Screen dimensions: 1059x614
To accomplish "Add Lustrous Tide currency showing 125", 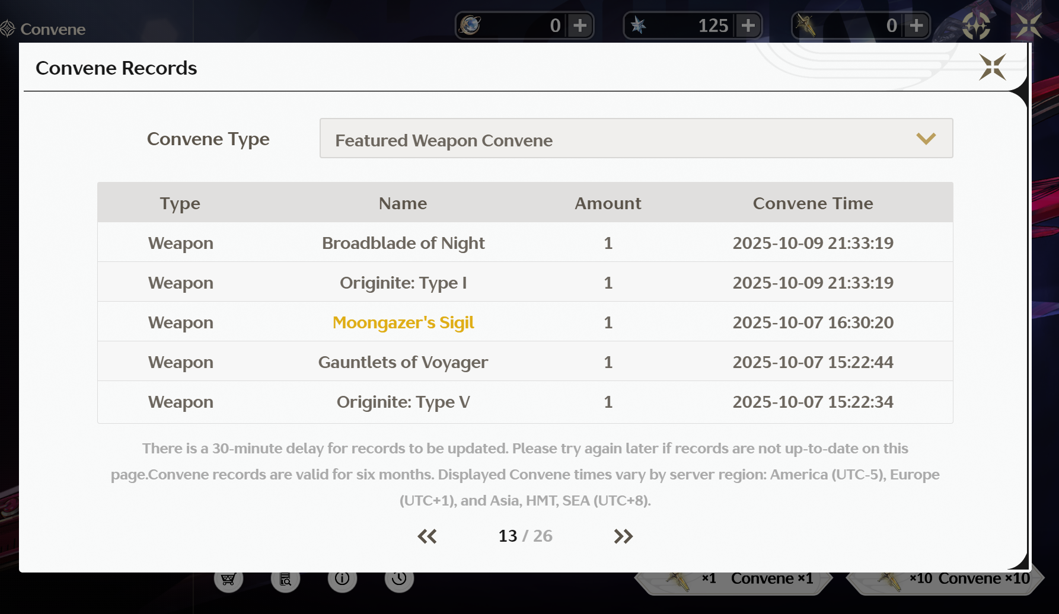I will (x=748, y=25).
